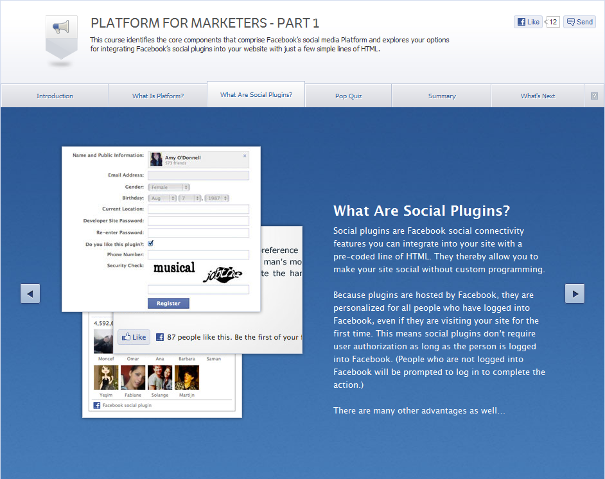Go to previous slide arrow
The width and height of the screenshot is (605, 479).
coord(30,293)
